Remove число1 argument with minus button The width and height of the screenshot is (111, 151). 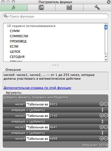(x=106, y=104)
